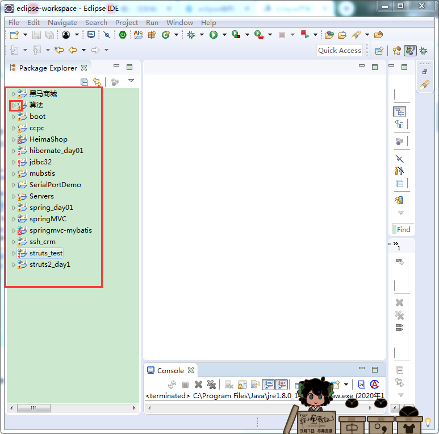Open the Navigate menu

coord(62,22)
